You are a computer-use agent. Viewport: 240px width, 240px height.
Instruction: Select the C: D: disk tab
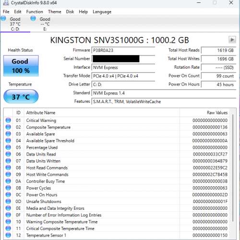click(15, 24)
